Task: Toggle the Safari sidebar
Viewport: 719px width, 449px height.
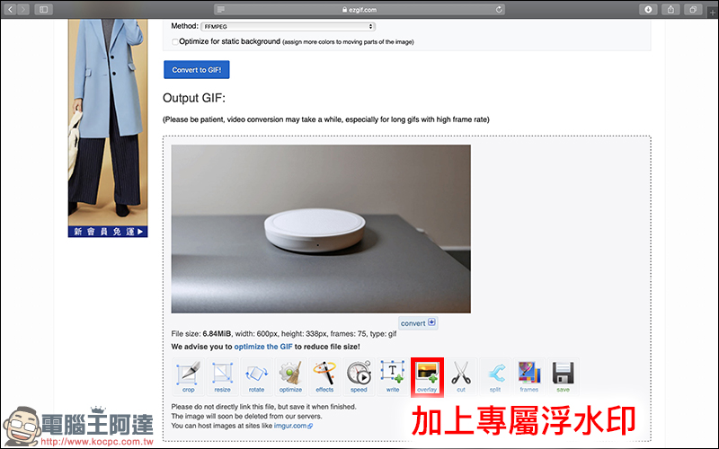Action: click(43, 9)
